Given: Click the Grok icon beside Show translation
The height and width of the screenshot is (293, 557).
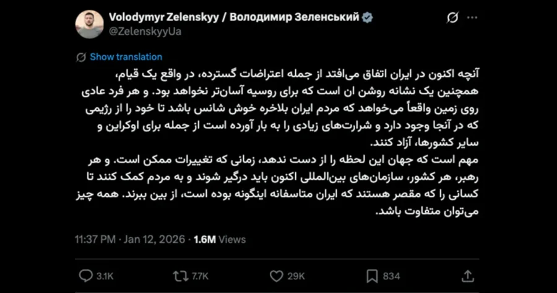Looking at the screenshot, I should 81,57.
